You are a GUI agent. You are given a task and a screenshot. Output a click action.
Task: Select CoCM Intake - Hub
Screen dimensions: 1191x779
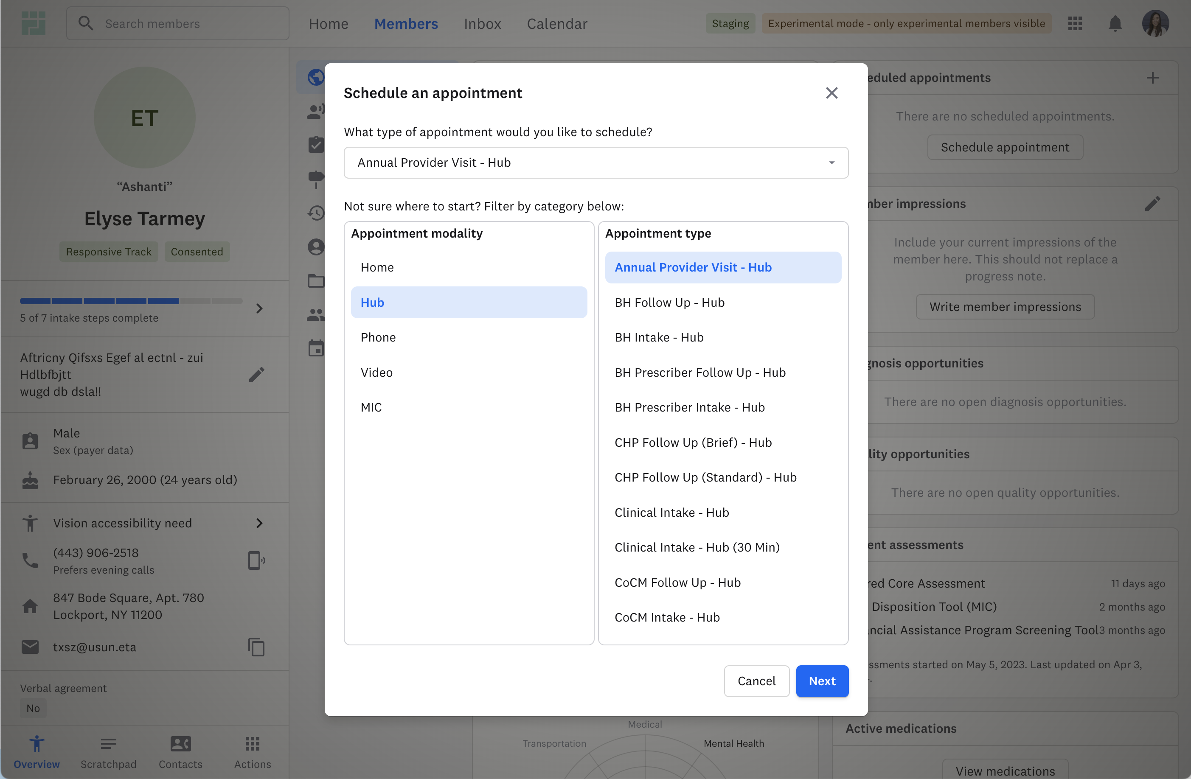pyautogui.click(x=723, y=617)
